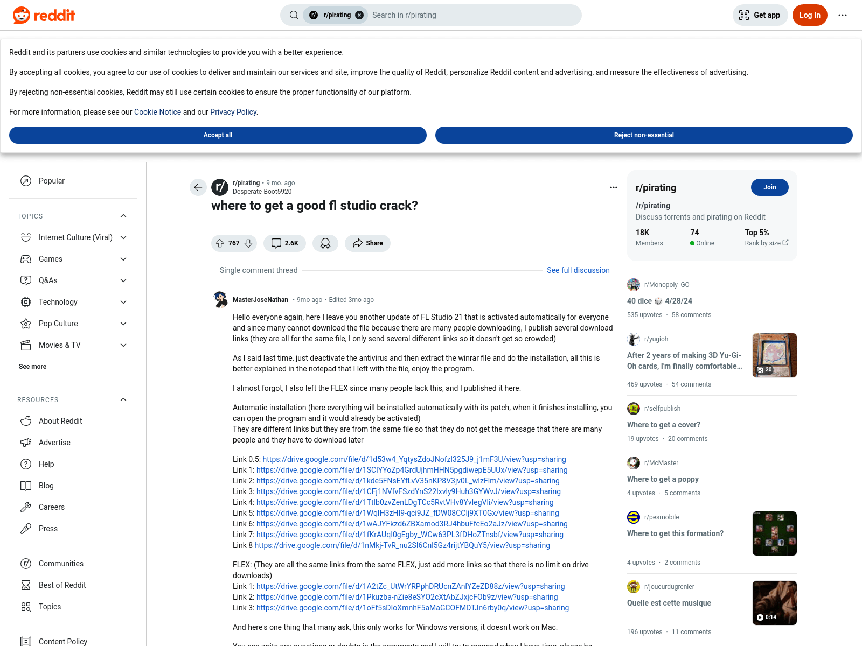Viewport: 862px width, 646px height.
Task: Open the 2.6K comments button
Action: click(284, 243)
